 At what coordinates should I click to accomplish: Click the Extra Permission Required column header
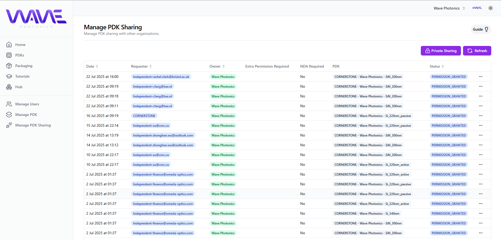coord(267,66)
